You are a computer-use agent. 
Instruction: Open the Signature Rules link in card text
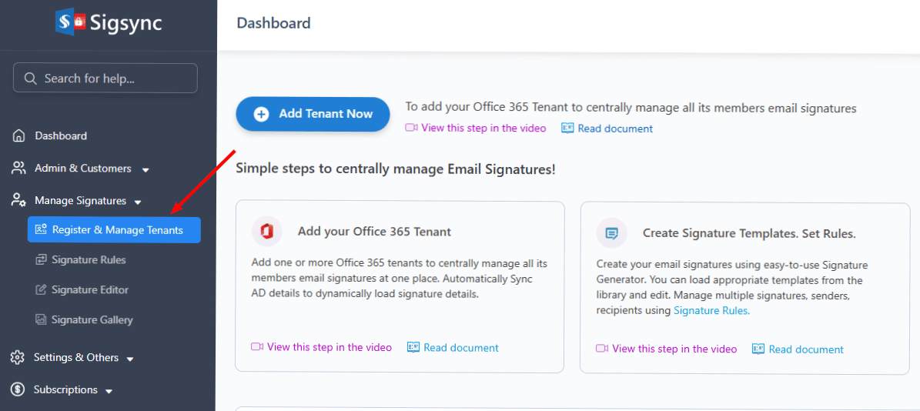click(x=711, y=311)
